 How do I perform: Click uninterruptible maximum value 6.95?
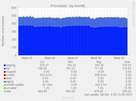tap(128, 85)
